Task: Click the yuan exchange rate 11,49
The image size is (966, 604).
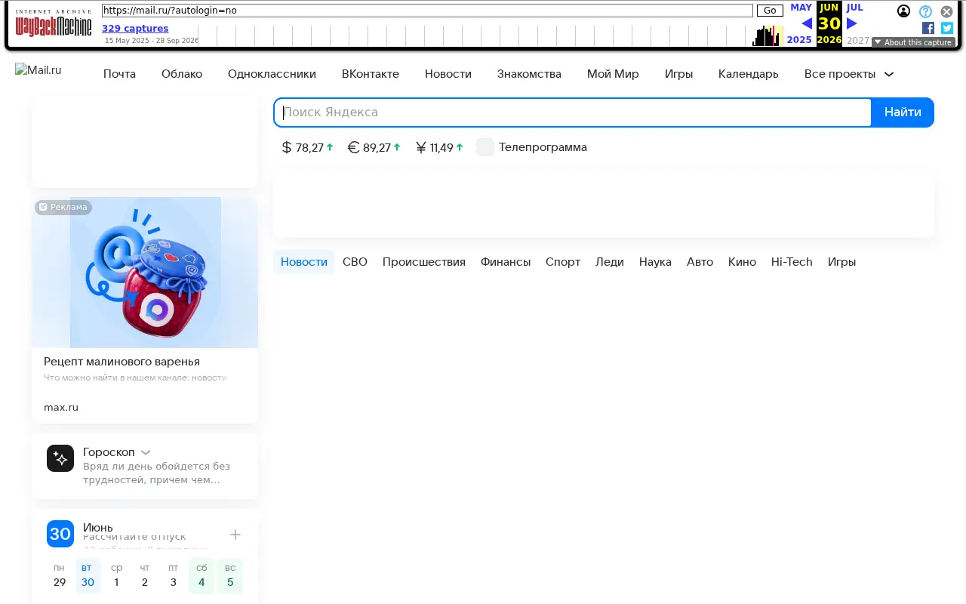Action: (439, 147)
